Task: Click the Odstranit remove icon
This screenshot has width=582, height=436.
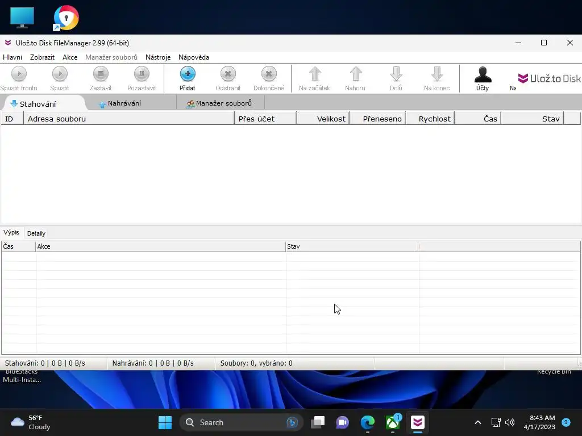Action: pyautogui.click(x=228, y=74)
